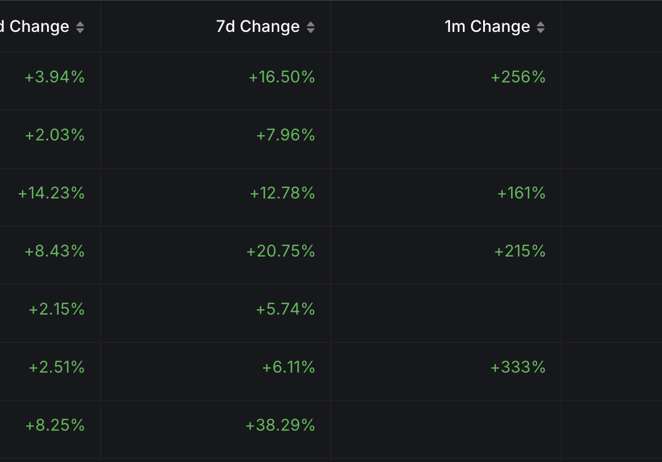662x462 pixels.
Task: Select the +14.23% change value
Action: tap(51, 193)
